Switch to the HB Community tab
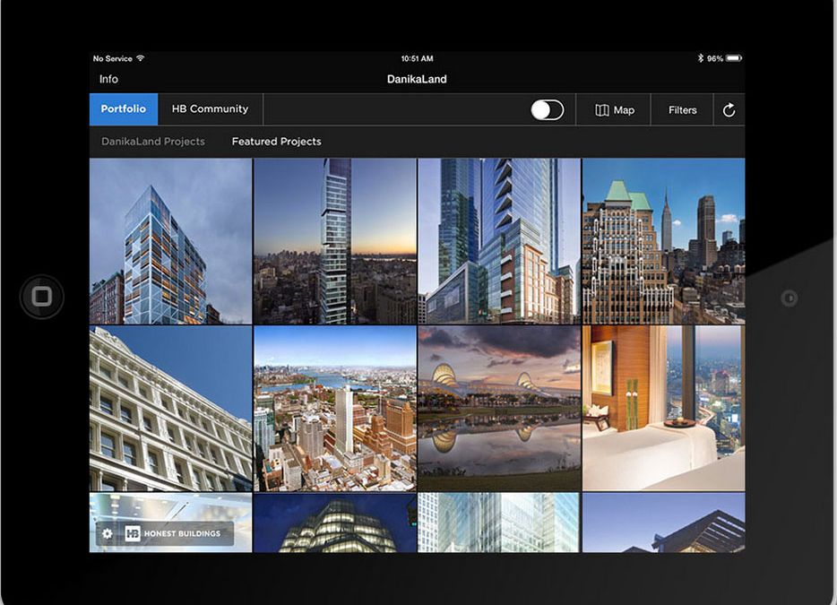Image resolution: width=837 pixels, height=605 pixels. (x=210, y=109)
